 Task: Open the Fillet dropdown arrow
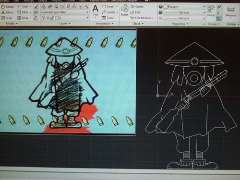pos(30,12)
